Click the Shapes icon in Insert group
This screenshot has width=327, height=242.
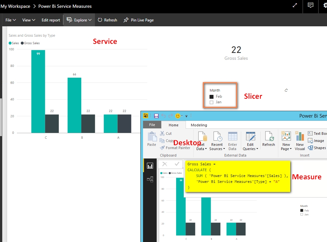[310, 148]
